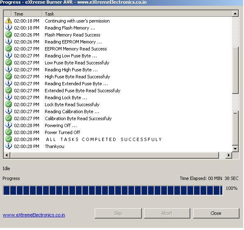This screenshot has width=244, height=230.
Task: Click the info icon for 'Reading Calibration Byte'
Action: pos(9,111)
